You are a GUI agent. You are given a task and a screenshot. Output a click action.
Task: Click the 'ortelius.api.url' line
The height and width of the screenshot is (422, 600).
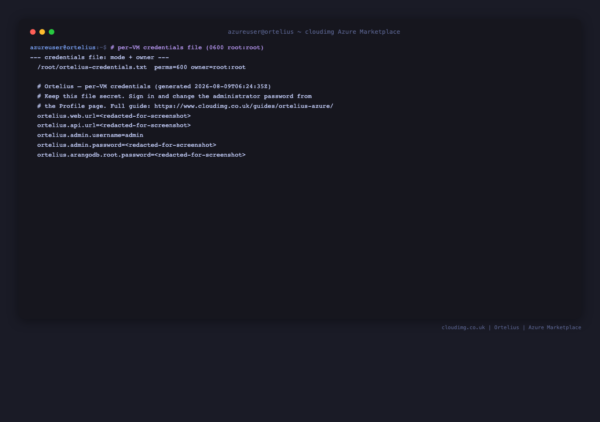click(x=114, y=126)
